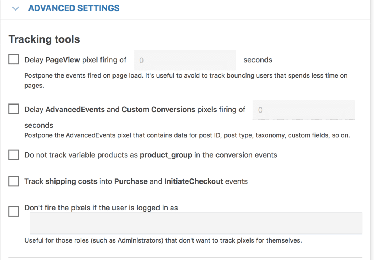This screenshot has height=260, width=374.
Task: Collapse the Advanced Settings chevron arrow
Action: click(x=15, y=8)
